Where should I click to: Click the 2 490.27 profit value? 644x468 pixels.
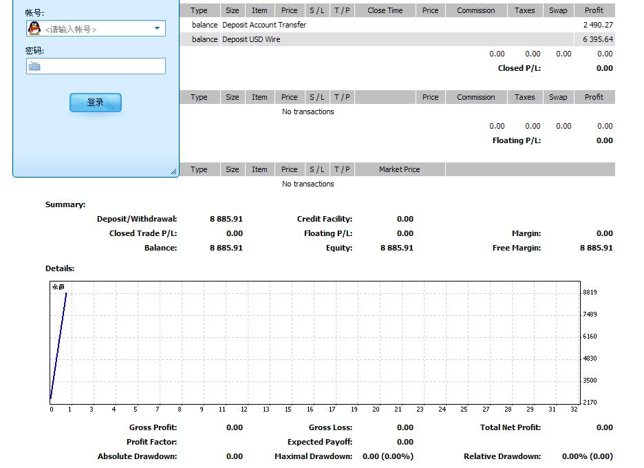tap(597, 25)
